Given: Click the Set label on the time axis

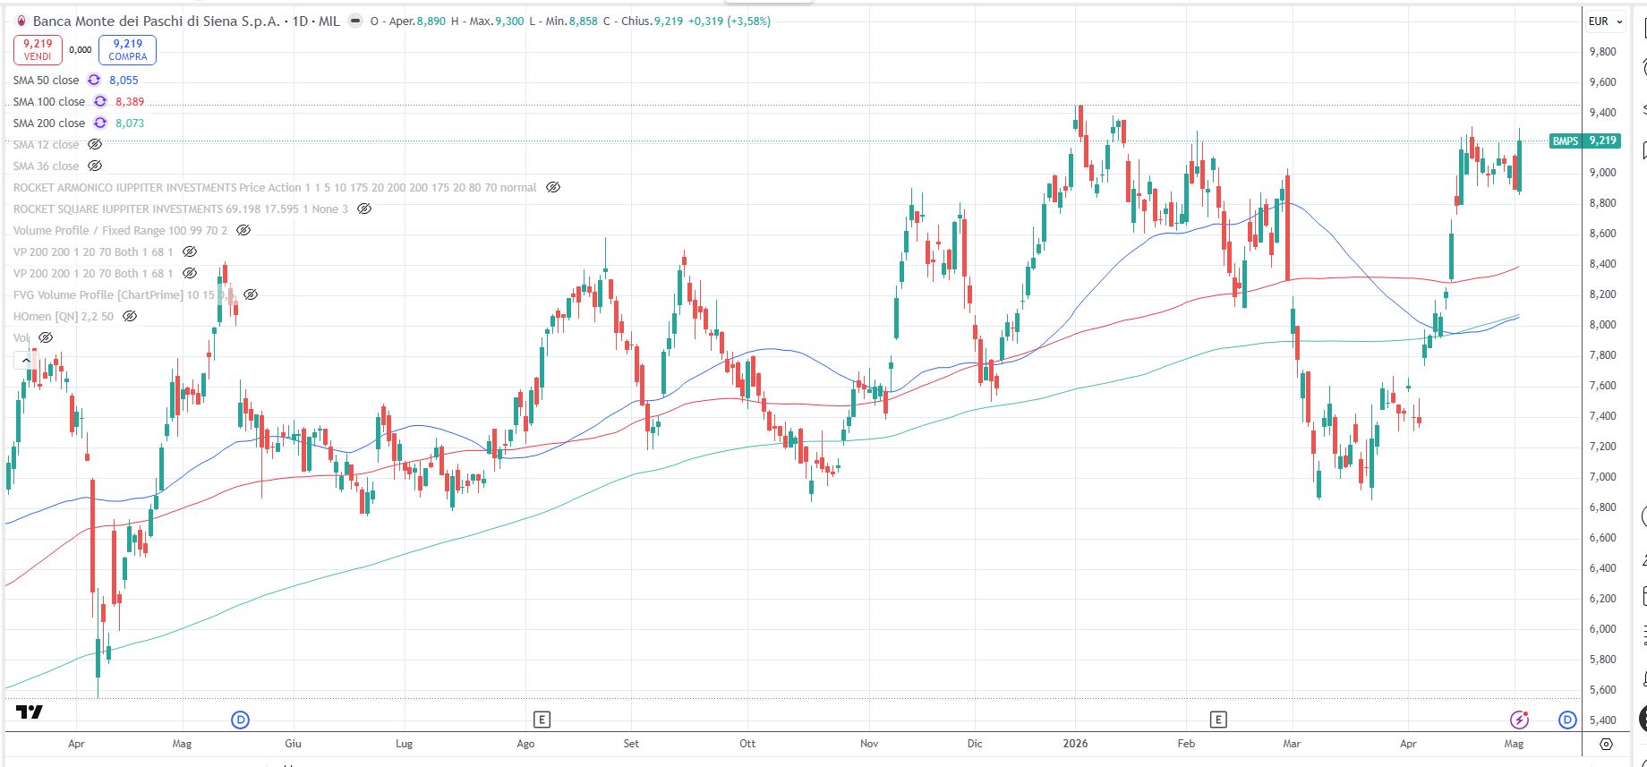Looking at the screenshot, I should click(x=631, y=744).
